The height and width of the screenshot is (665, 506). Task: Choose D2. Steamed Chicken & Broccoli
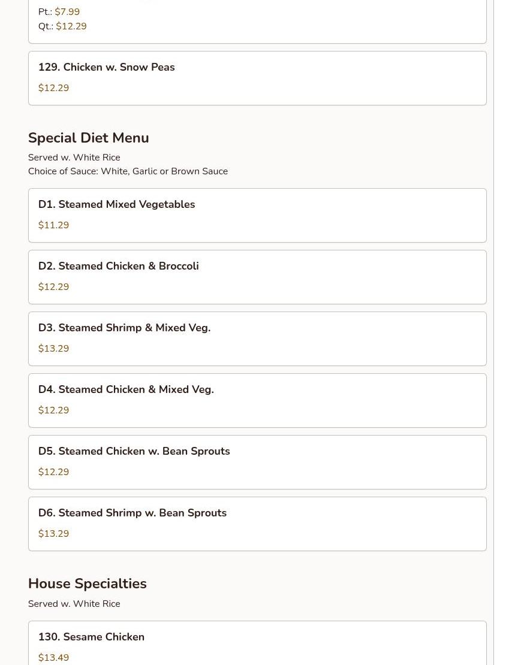pos(118,266)
